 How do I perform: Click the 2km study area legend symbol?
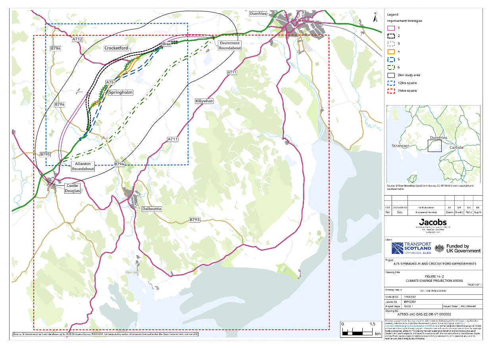tap(391, 75)
